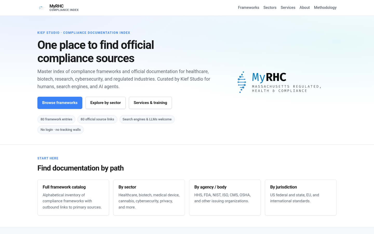Open the Methodology page link
374x234 pixels.
(325, 8)
